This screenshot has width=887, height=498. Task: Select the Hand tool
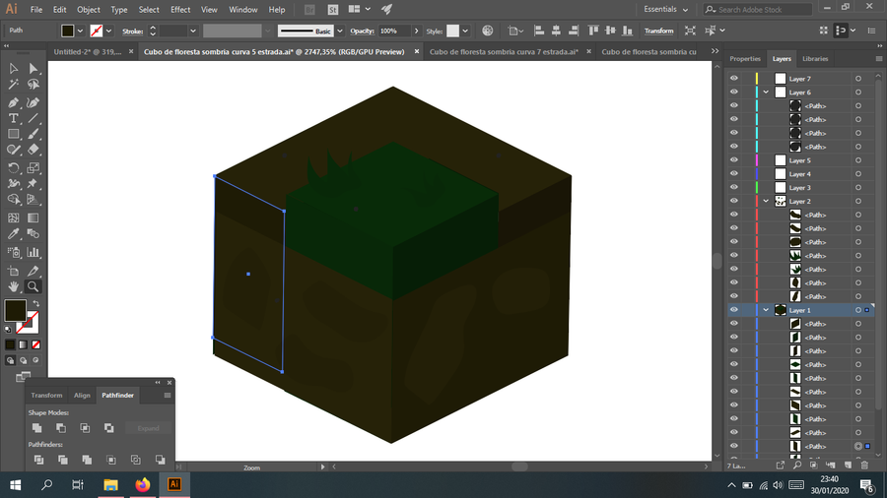13,286
